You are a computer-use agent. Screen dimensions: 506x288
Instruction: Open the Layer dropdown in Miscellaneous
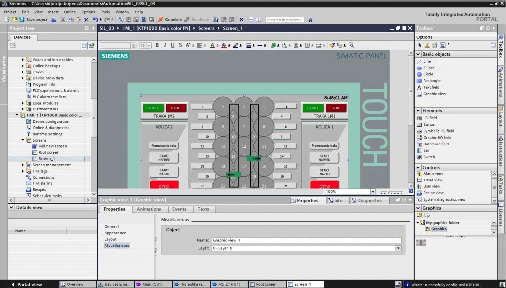point(398,248)
